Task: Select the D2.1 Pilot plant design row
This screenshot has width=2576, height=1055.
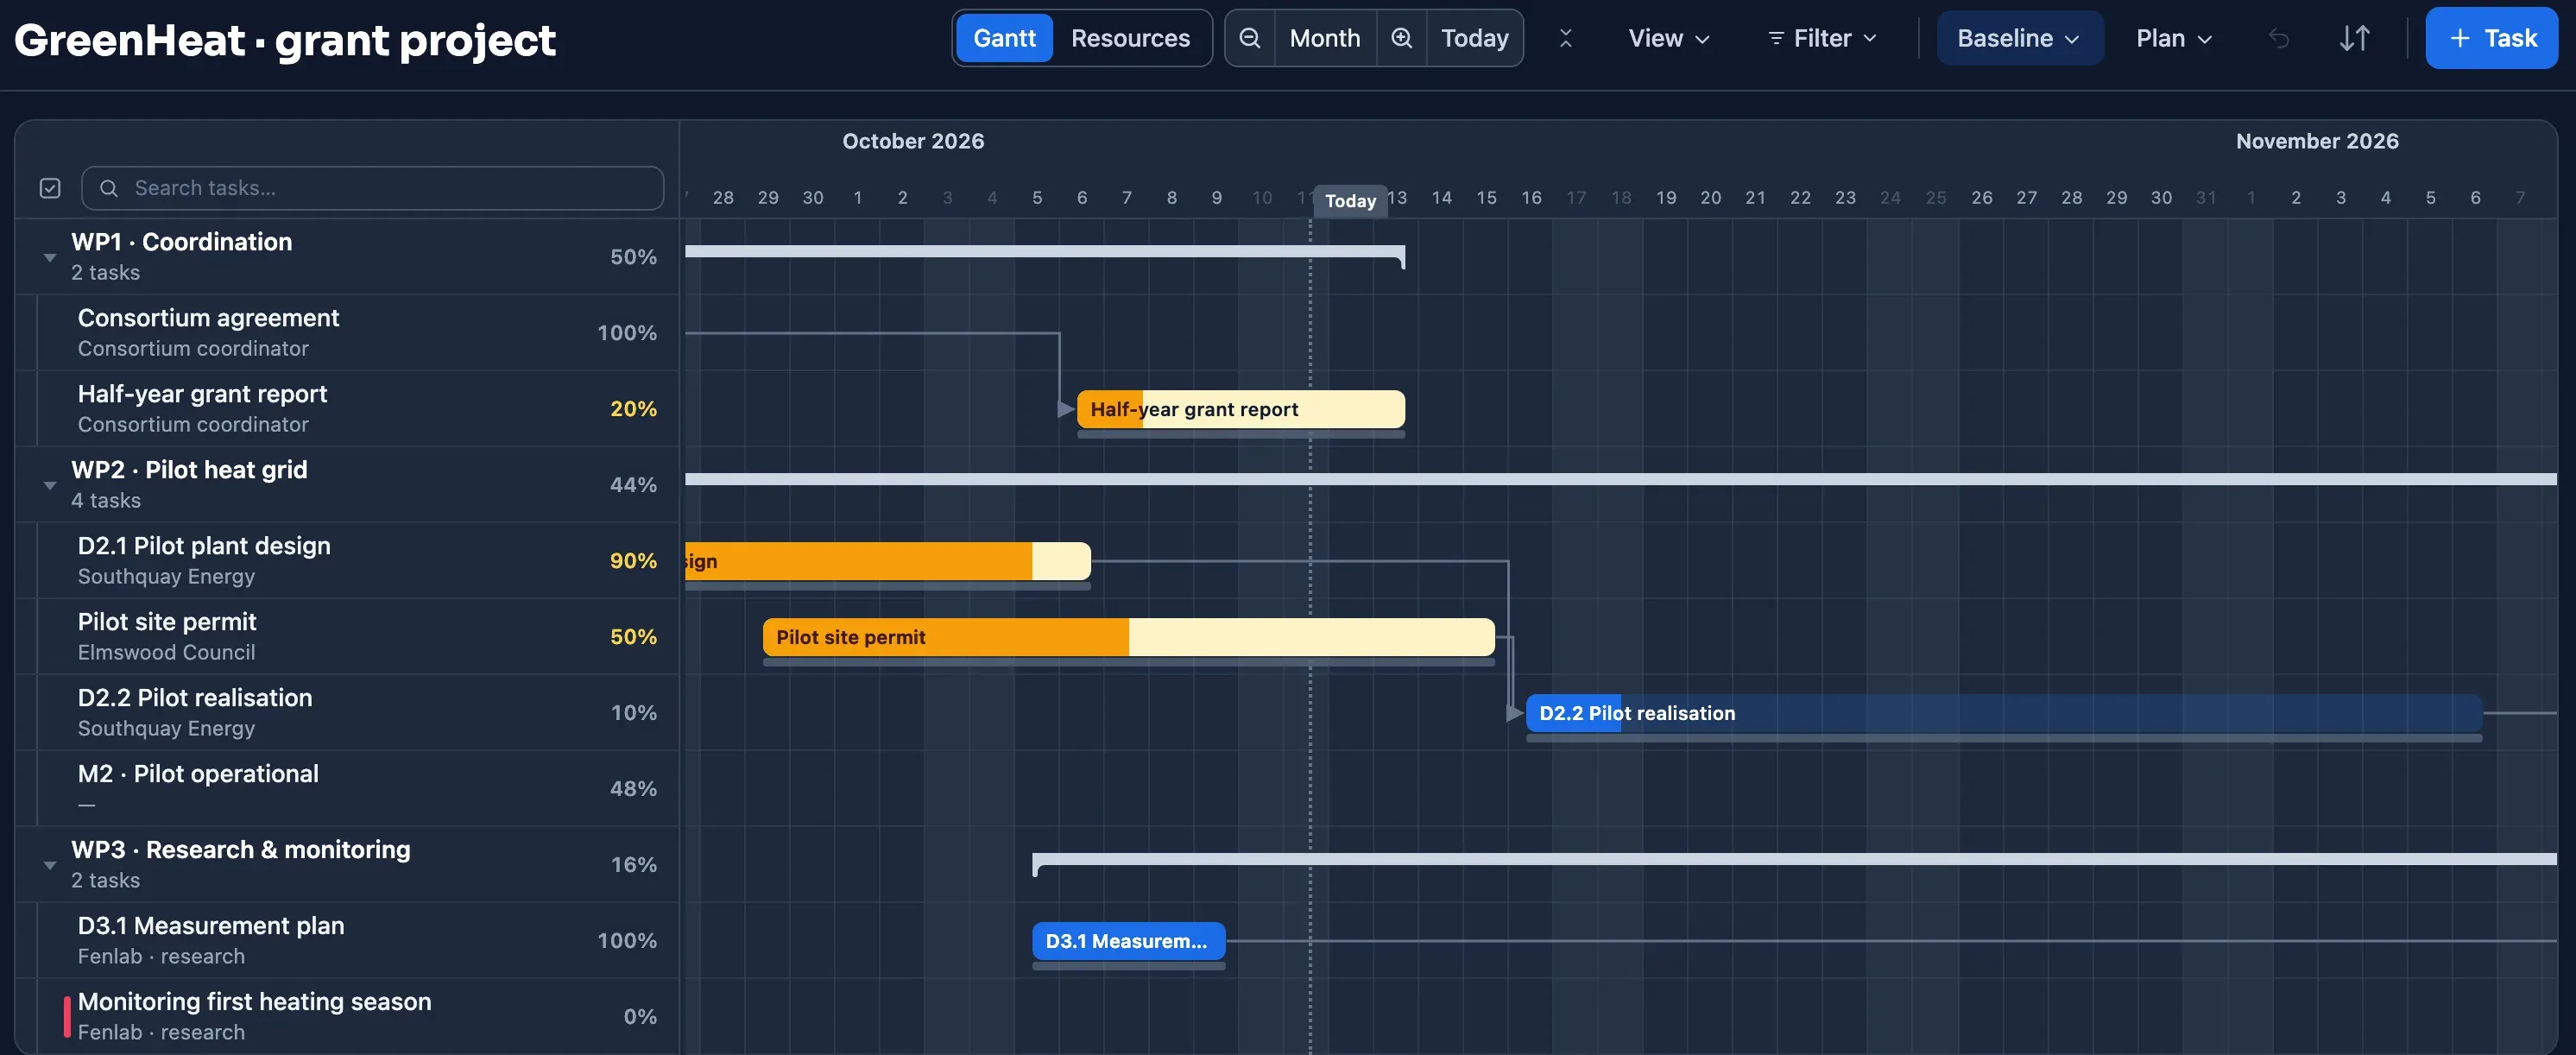Action: tap(347, 560)
